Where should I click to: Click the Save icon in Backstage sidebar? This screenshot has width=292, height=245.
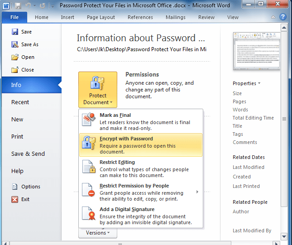click(x=15, y=32)
